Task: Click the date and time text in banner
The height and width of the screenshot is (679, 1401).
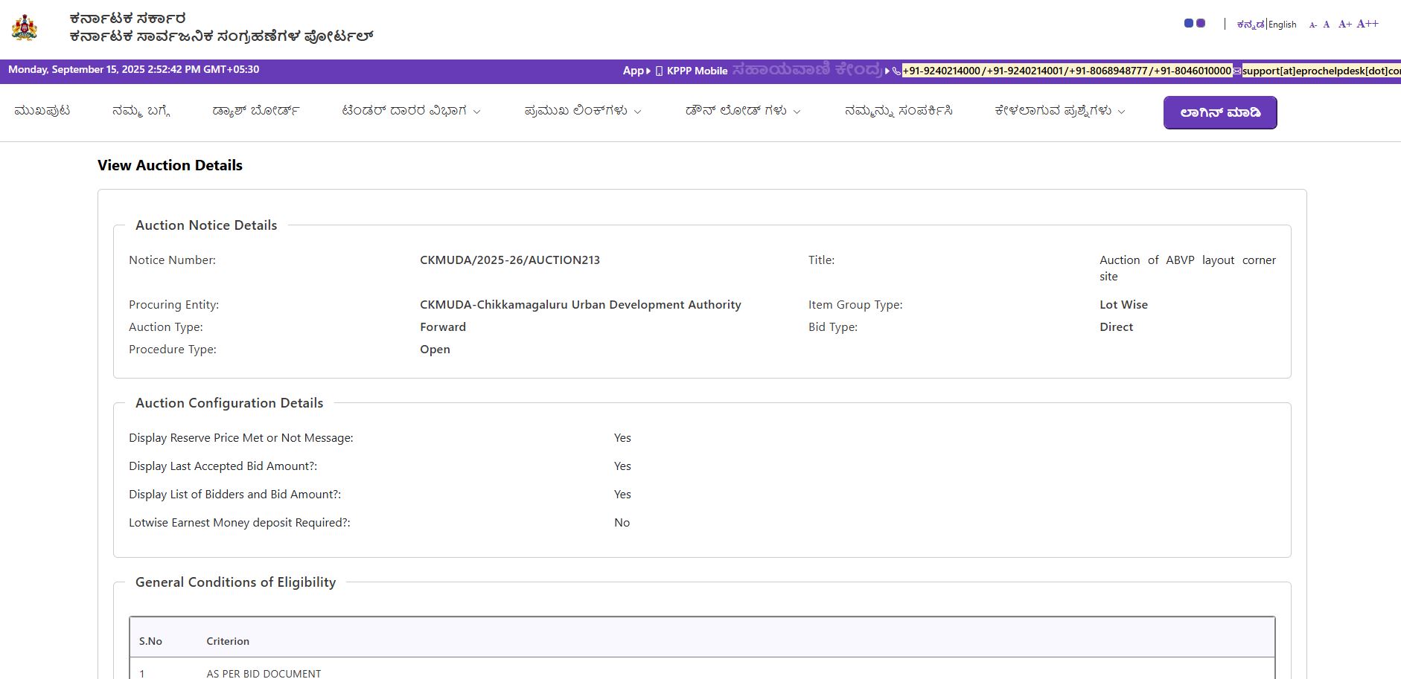Action: tap(134, 69)
